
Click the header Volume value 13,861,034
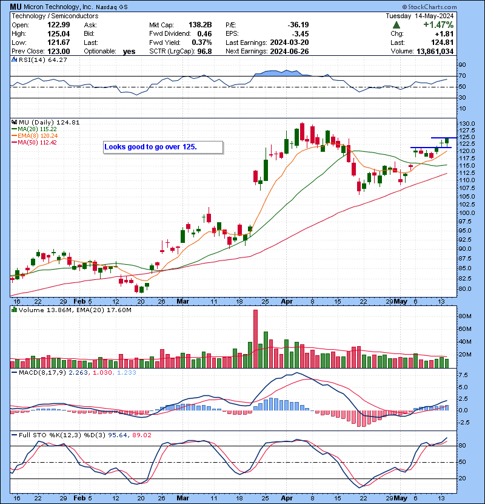(x=435, y=51)
